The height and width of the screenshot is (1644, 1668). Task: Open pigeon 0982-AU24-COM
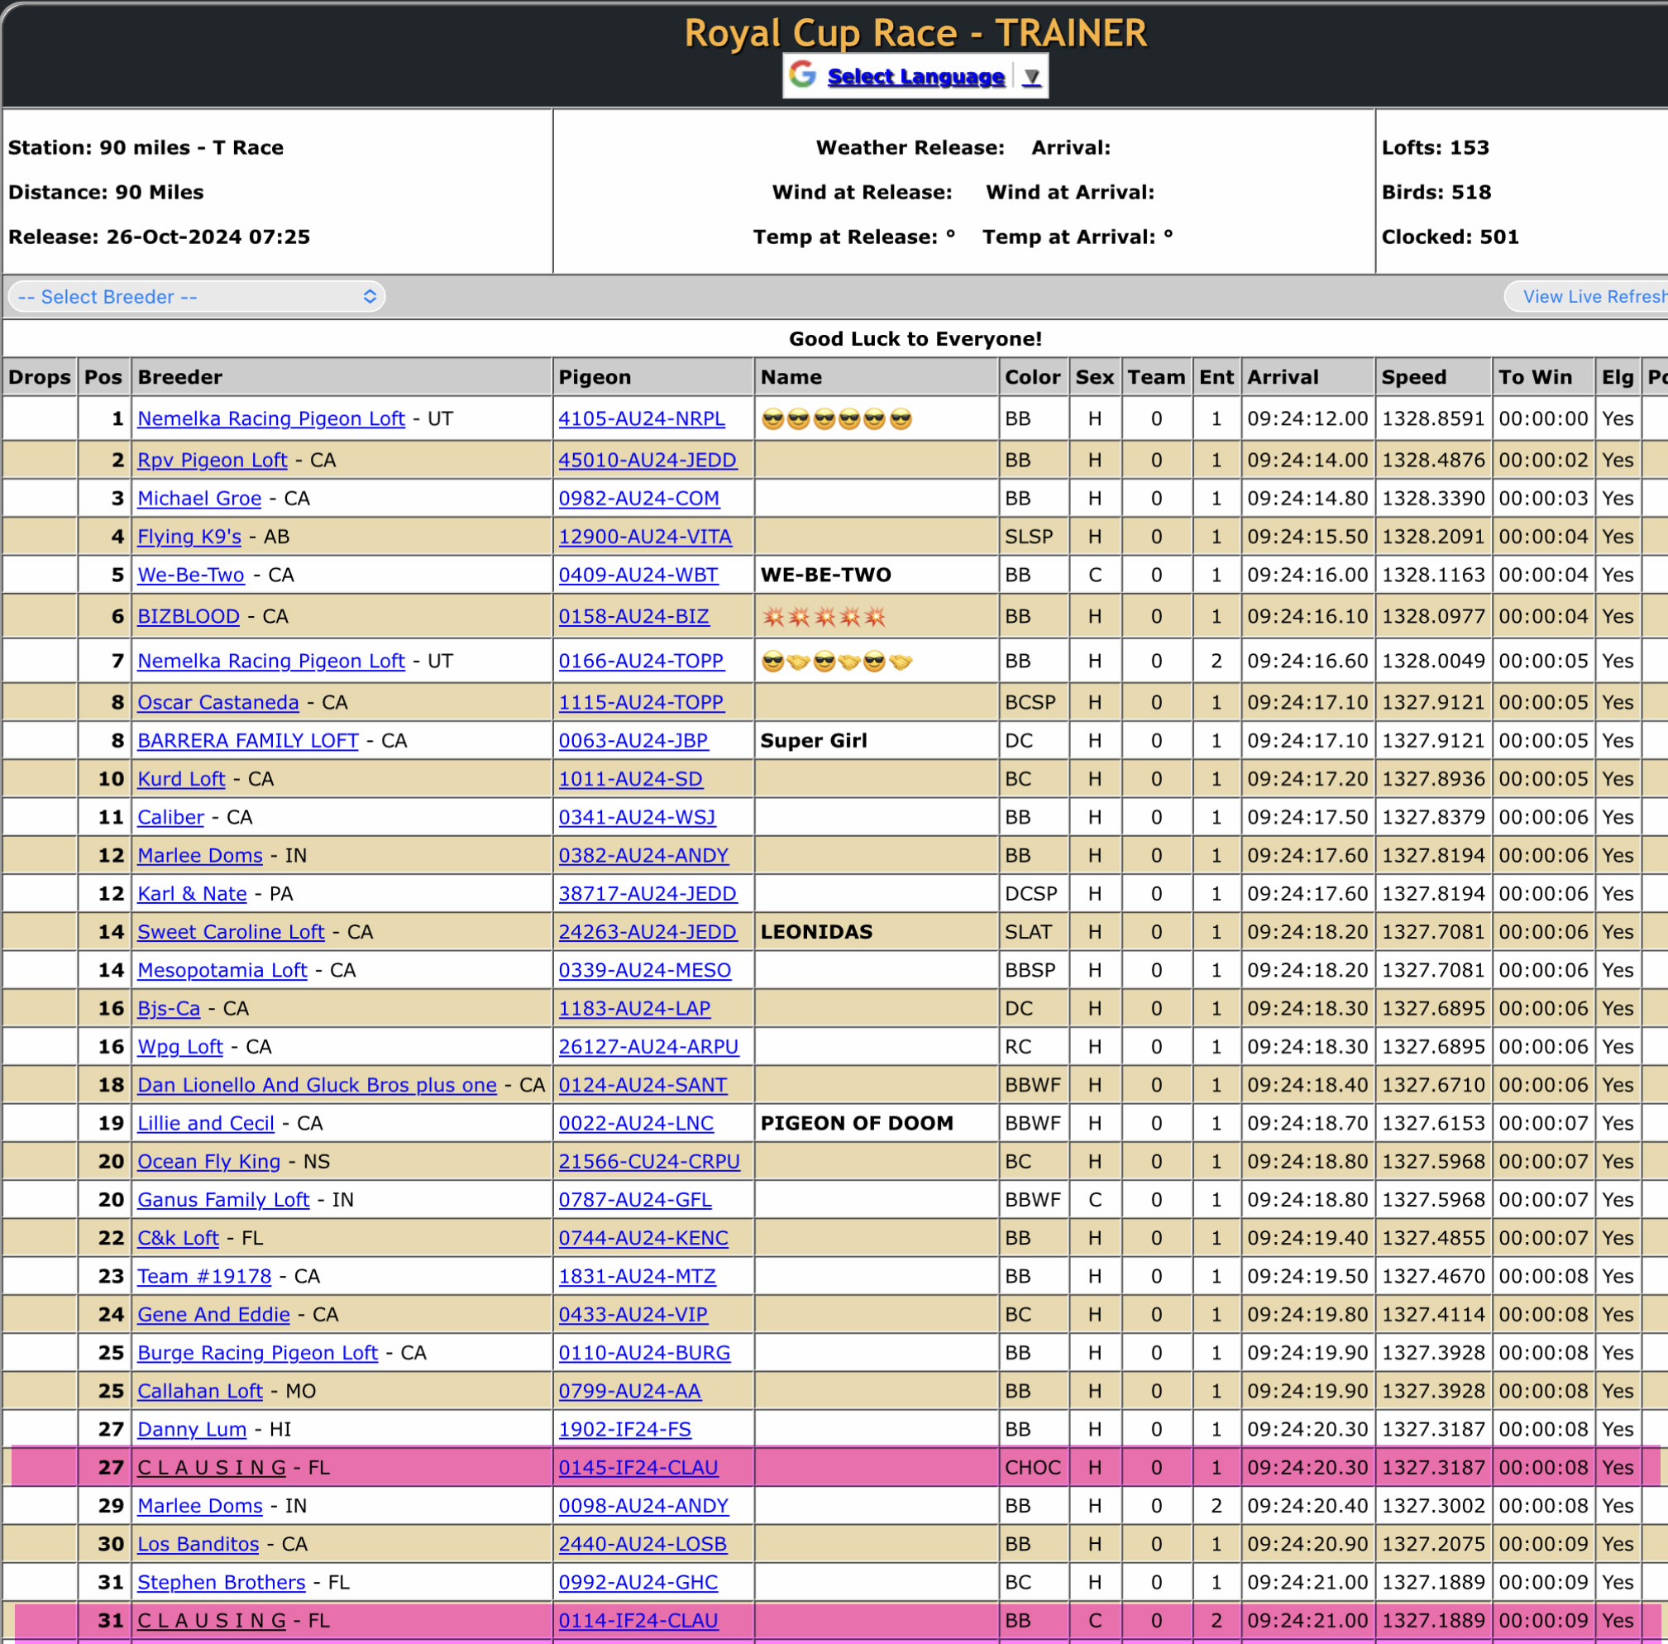click(x=639, y=498)
